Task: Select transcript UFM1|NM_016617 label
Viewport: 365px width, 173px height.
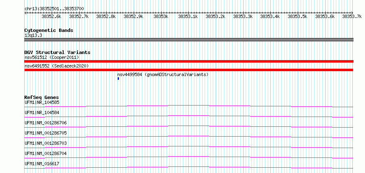Action: [x=42, y=164]
